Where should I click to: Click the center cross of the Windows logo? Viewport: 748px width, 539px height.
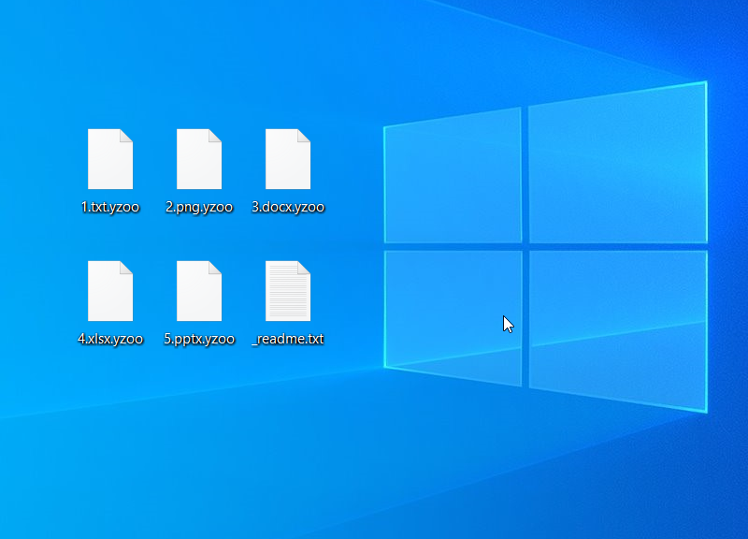click(525, 246)
